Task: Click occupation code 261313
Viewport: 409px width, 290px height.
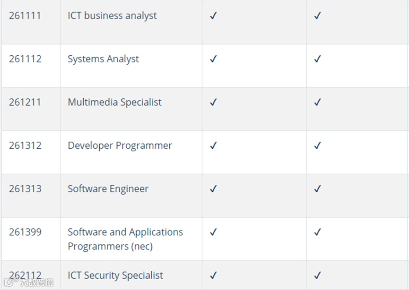Action: (x=25, y=189)
